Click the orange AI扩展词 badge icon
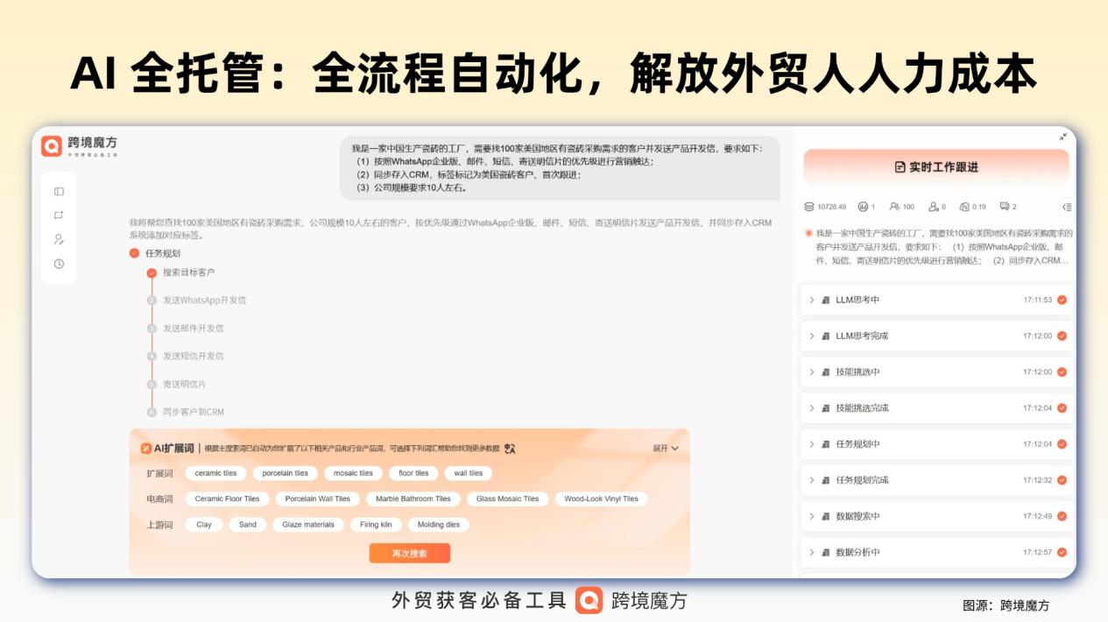Screen dimensions: 1108x622 tap(145, 449)
